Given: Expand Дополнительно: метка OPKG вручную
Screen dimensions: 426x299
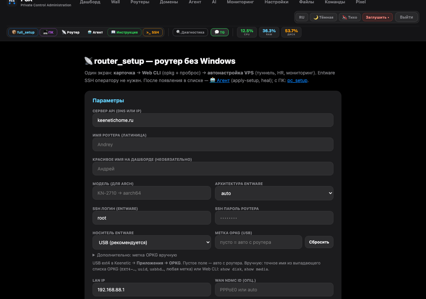Looking at the screenshot, I should [135, 255].
